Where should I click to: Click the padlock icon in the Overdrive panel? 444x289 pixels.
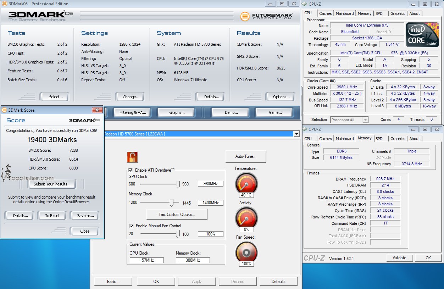(132, 157)
